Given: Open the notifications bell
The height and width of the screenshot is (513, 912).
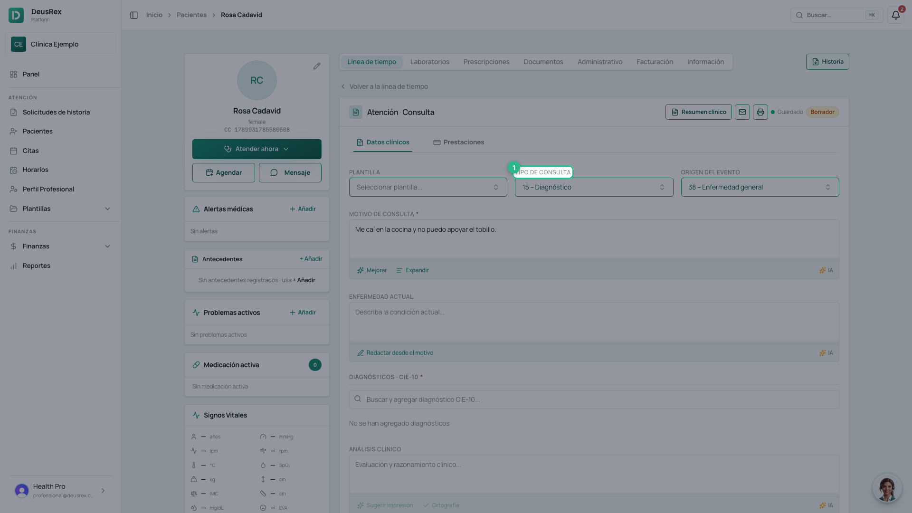Looking at the screenshot, I should coord(895,15).
